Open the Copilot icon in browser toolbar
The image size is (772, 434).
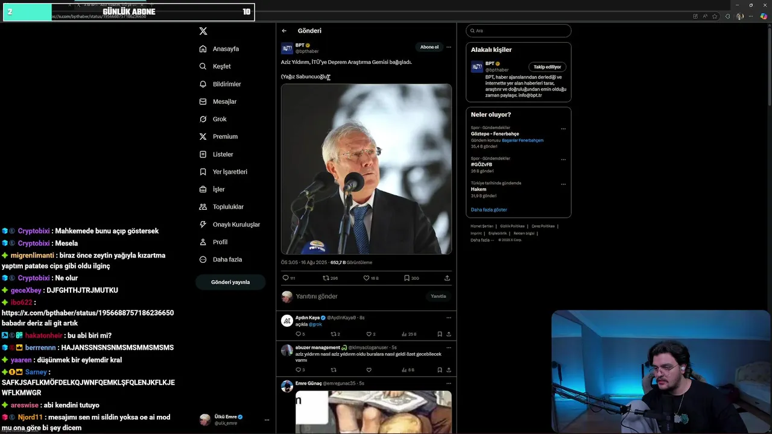[764, 16]
